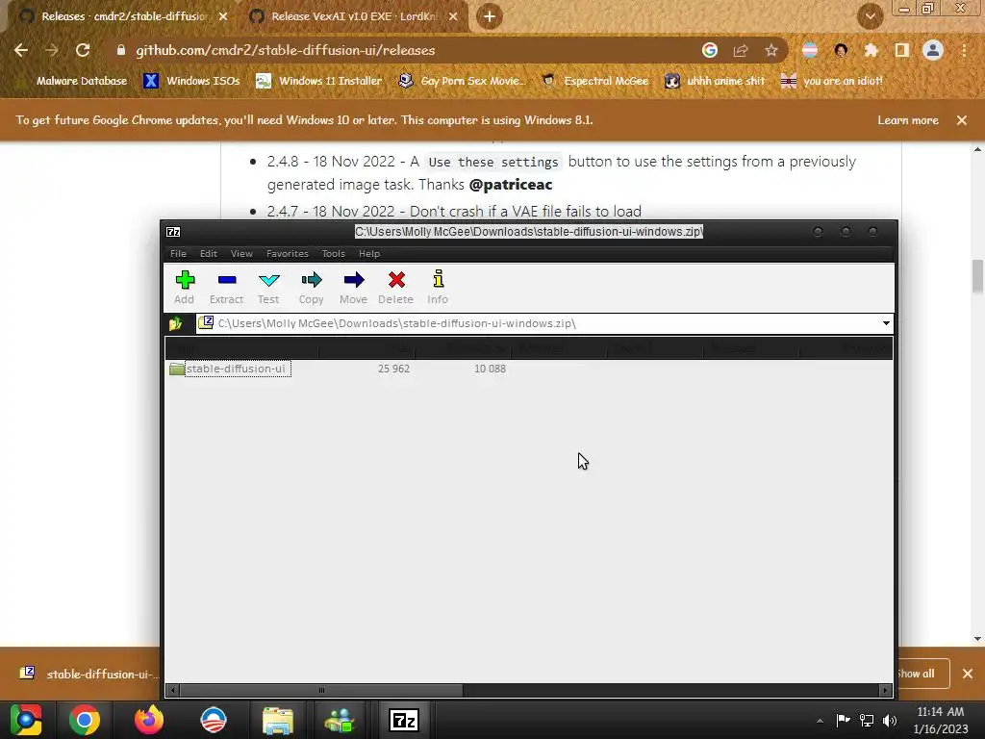The image size is (985, 739).
Task: Open the Tools menu in 7-Zip
Action: tap(334, 253)
